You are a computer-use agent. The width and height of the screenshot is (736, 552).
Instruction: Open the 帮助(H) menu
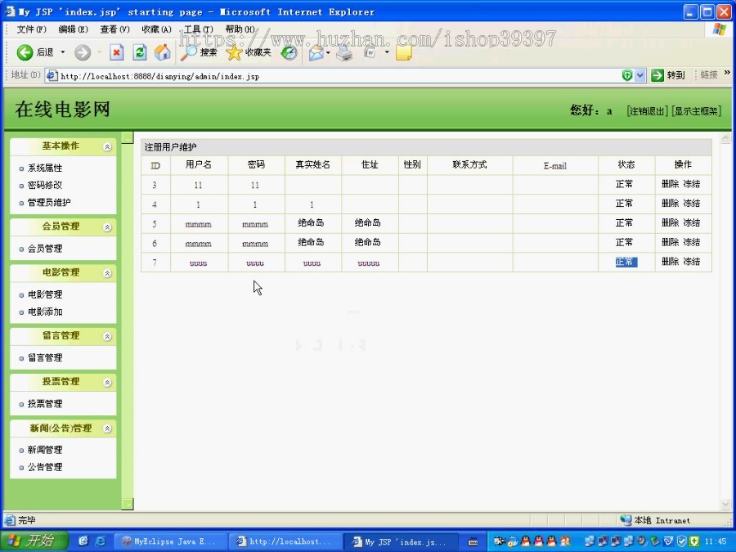[x=240, y=29]
